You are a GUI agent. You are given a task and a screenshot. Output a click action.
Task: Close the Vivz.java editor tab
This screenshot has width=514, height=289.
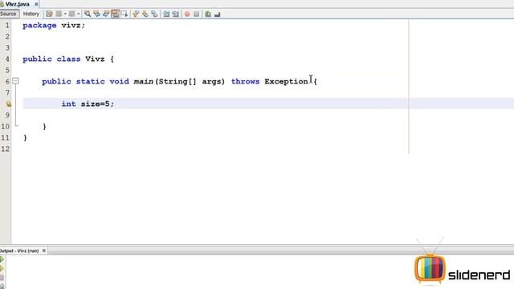click(x=36, y=4)
